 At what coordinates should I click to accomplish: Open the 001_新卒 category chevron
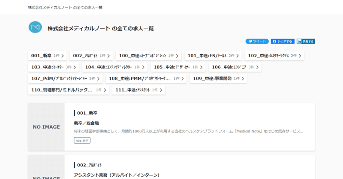click(x=63, y=56)
